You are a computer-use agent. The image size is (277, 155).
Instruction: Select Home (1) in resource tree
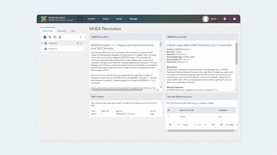pos(53,49)
